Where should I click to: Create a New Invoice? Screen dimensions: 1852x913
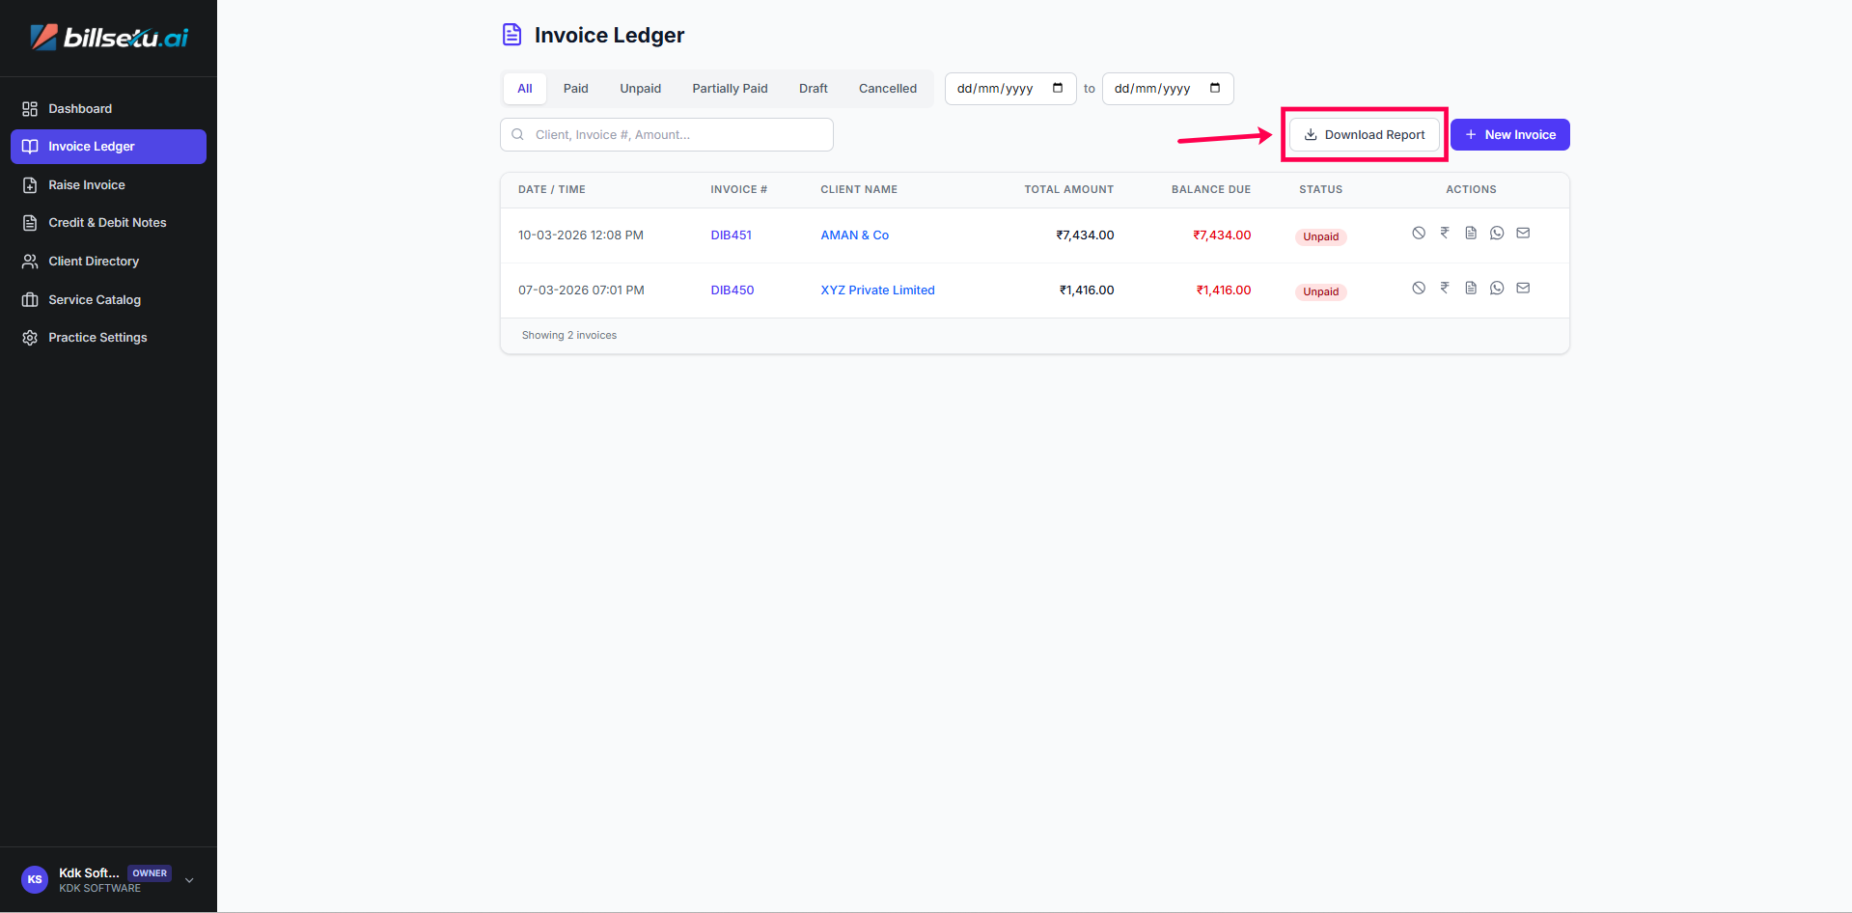click(x=1509, y=135)
